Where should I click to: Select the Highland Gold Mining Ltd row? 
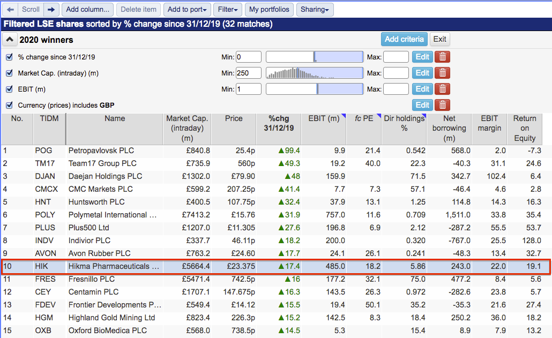pyautogui.click(x=272, y=318)
